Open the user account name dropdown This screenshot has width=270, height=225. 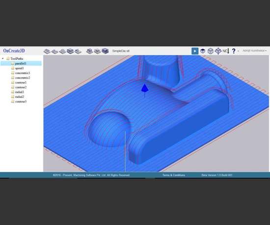(254, 51)
